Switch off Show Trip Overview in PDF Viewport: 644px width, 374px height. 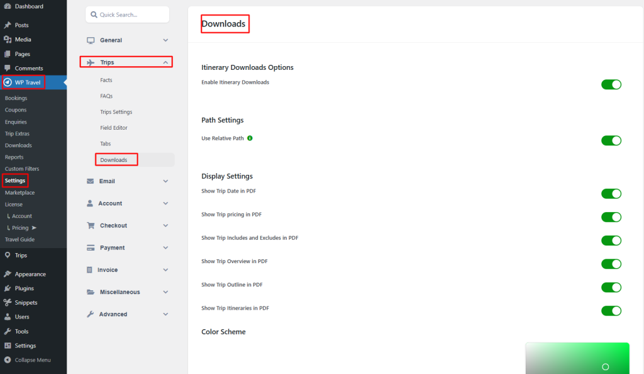611,264
